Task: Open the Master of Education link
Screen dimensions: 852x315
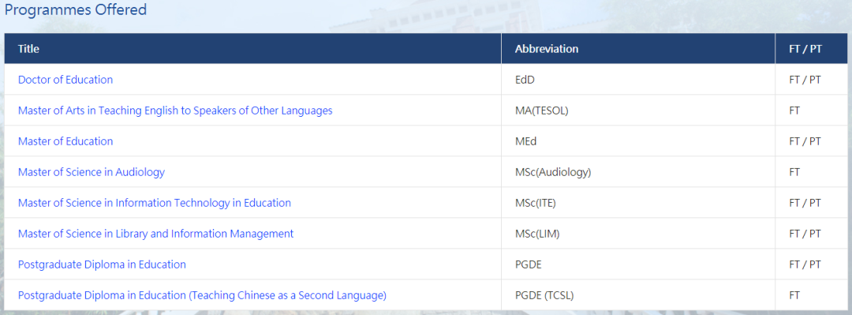Action: click(x=65, y=141)
